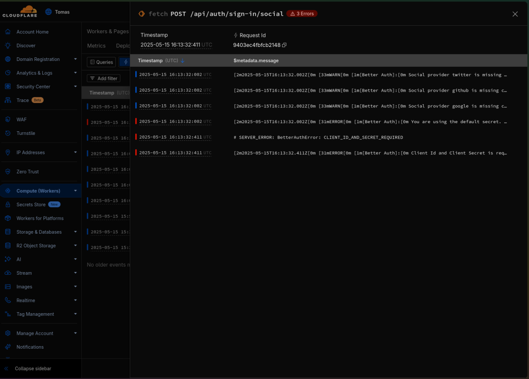Screen dimensions: 529x379
Task: Click the $metadata.message column header
Action: [256, 60]
